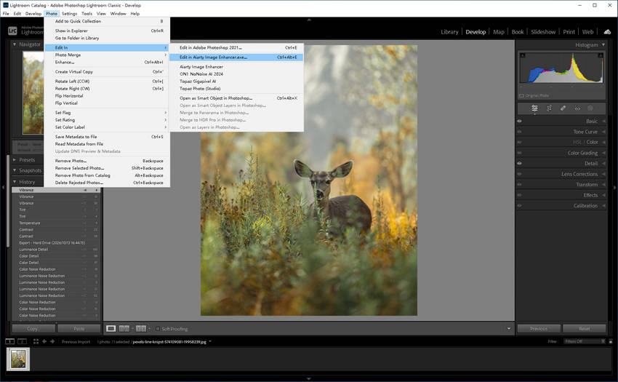Select the Masking tool icon
The image size is (618, 382).
590,108
